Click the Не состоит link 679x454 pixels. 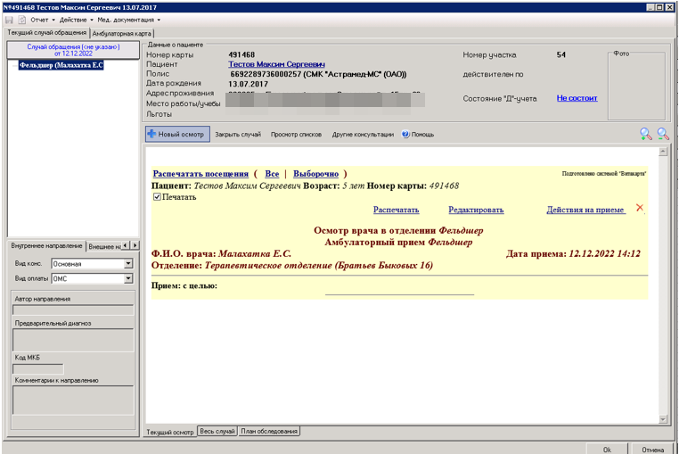click(x=577, y=98)
